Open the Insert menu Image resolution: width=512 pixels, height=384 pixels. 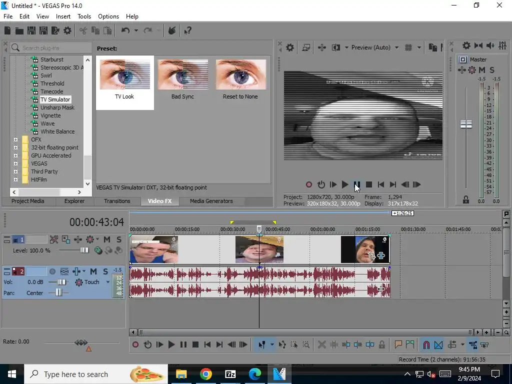point(63,16)
